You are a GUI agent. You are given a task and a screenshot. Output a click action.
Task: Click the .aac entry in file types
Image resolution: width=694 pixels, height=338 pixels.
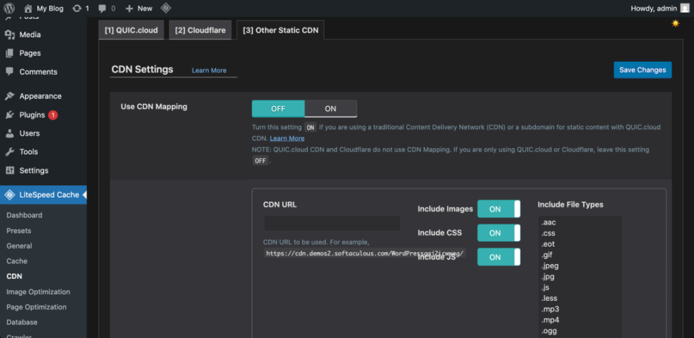point(548,223)
